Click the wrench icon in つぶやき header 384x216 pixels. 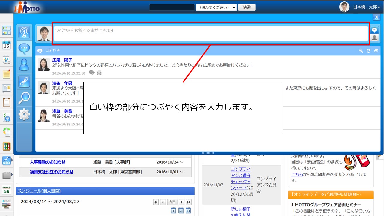click(x=361, y=51)
